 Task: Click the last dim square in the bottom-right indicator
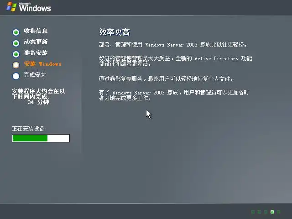(x=278, y=212)
